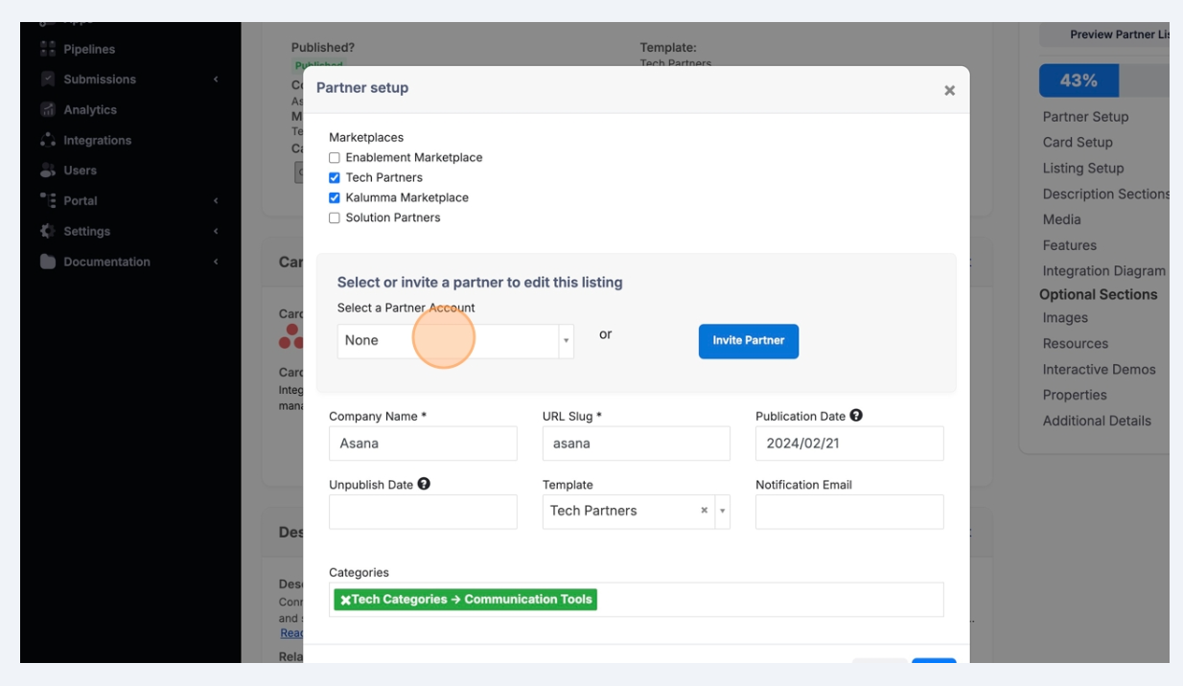The height and width of the screenshot is (686, 1183).
Task: Expand the Settings submenu chevron
Action: (216, 231)
